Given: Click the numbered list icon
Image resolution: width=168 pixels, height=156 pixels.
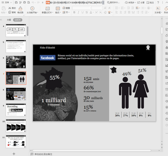Looking at the screenshot, I should [122, 8].
